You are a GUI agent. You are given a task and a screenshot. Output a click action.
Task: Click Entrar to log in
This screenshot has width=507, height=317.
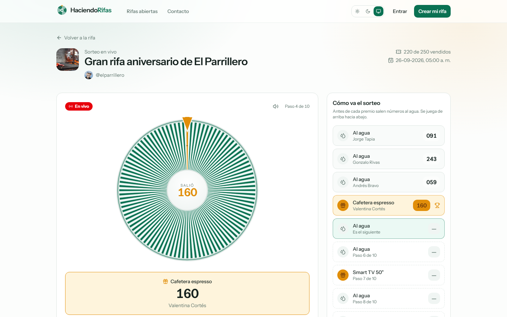tap(400, 11)
